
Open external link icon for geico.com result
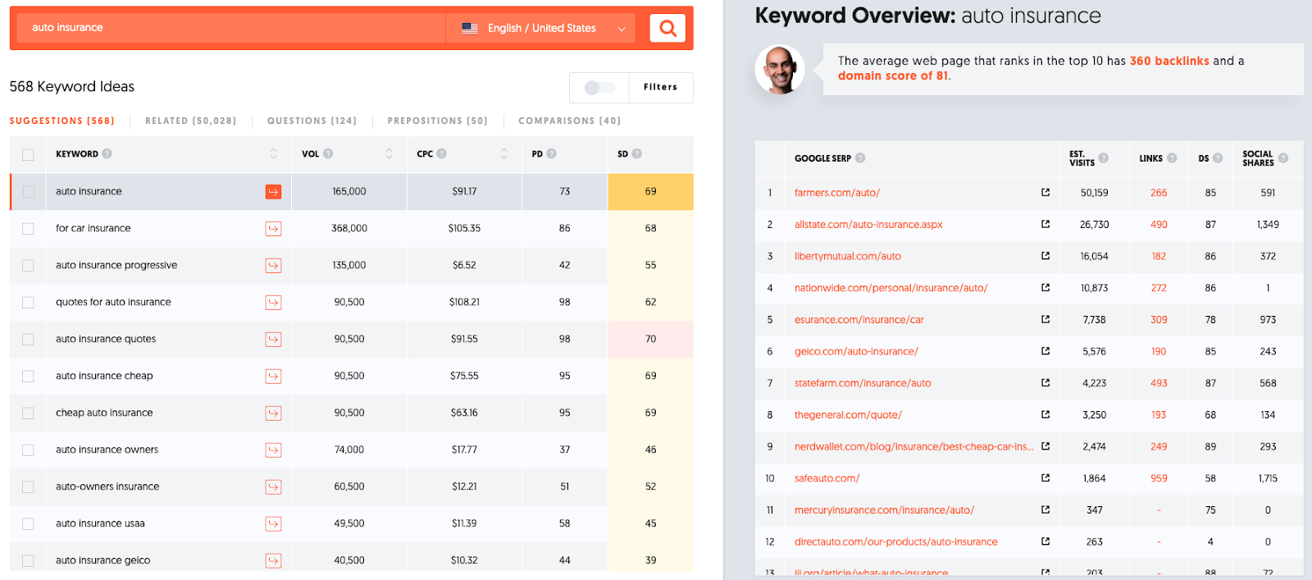click(x=1045, y=351)
